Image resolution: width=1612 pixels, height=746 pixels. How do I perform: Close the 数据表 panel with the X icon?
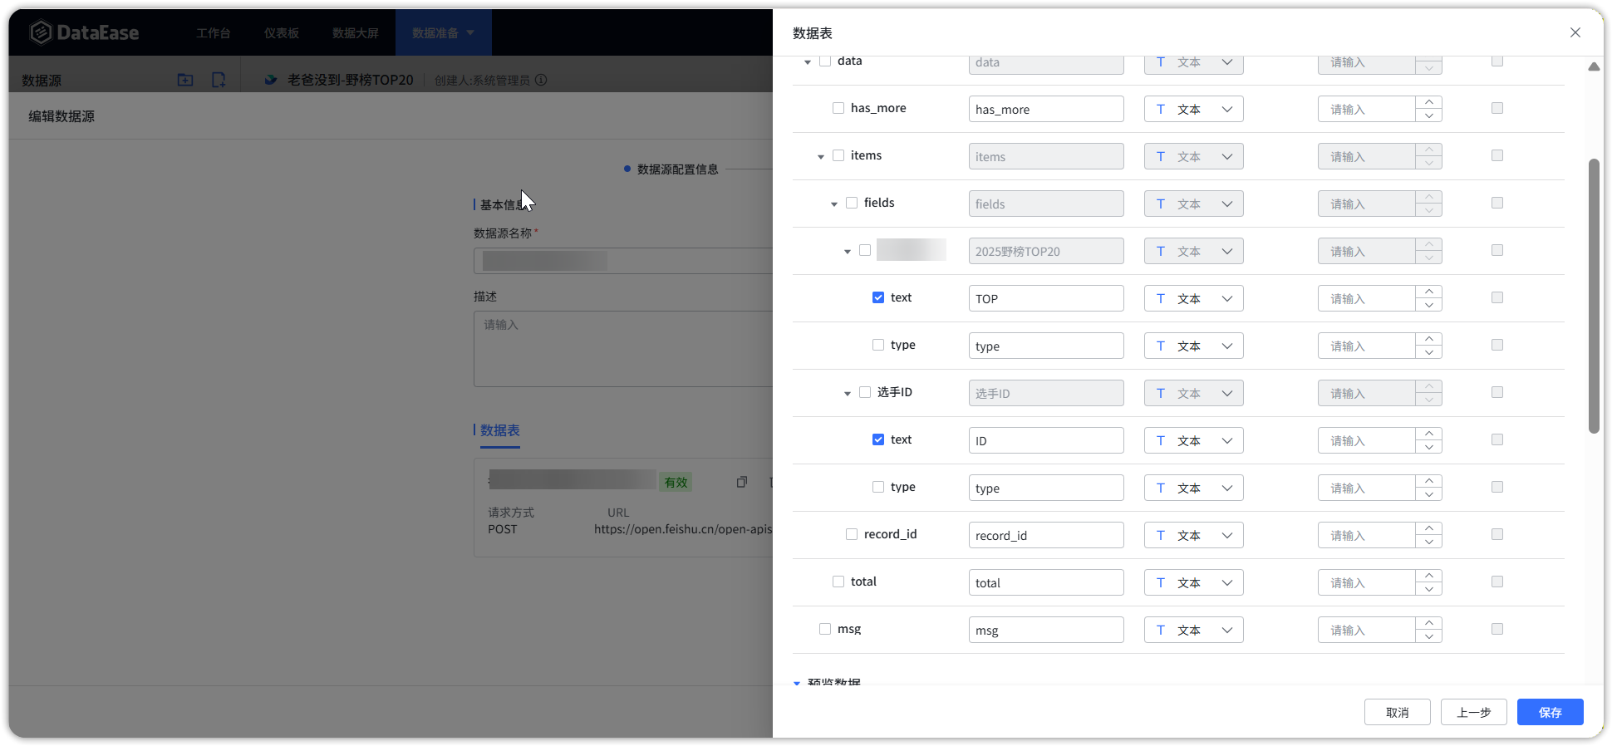pos(1575,32)
